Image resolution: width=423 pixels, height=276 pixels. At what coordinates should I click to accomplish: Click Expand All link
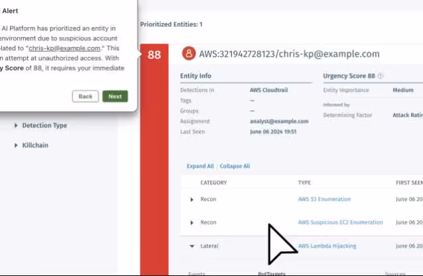click(x=200, y=166)
